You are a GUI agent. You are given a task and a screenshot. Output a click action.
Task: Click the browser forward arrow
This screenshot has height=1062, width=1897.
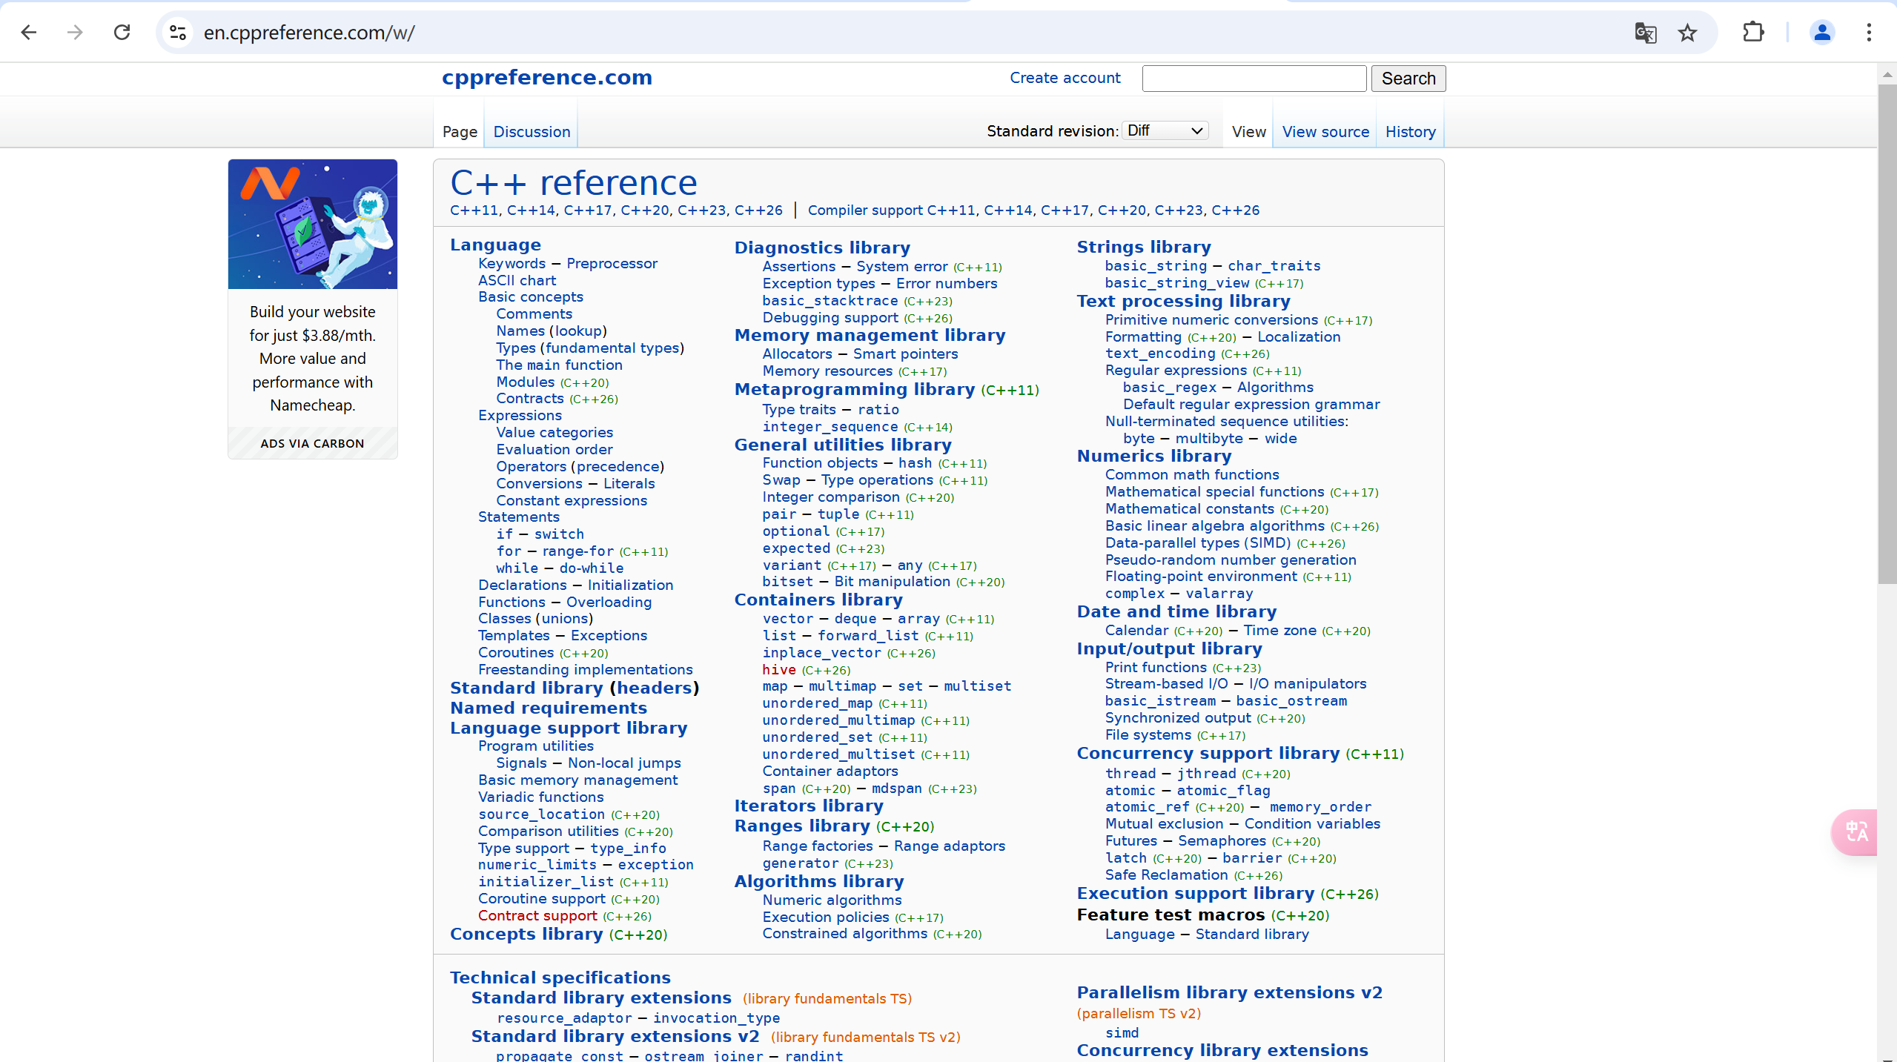[75, 33]
